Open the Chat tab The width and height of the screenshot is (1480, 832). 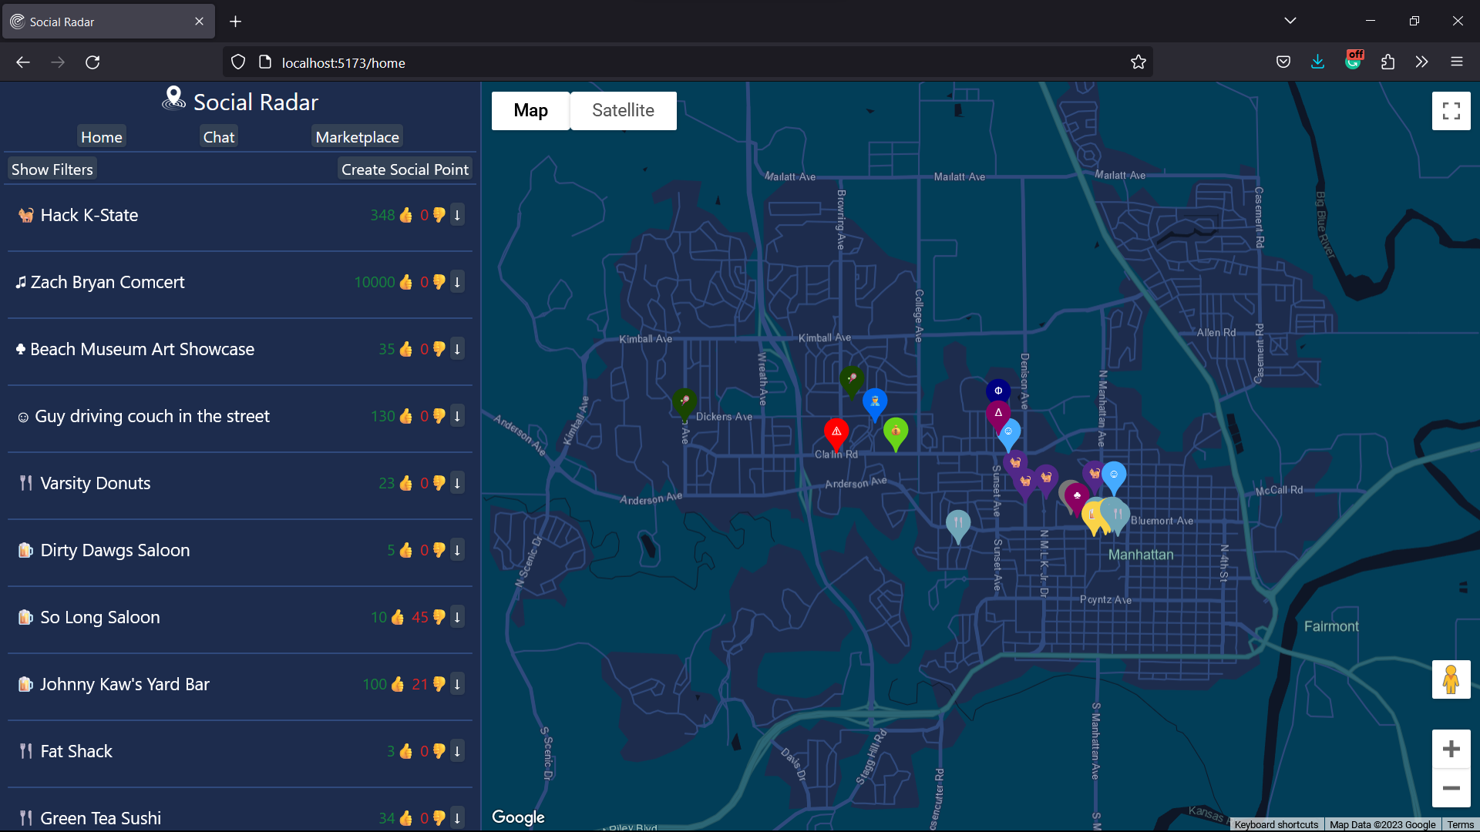pyautogui.click(x=218, y=137)
